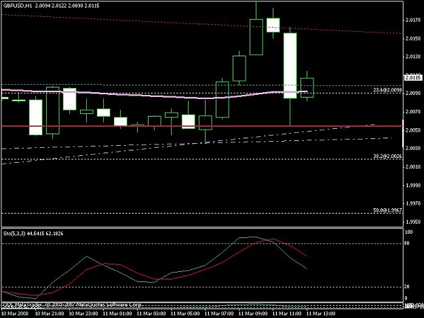Screen dimensions: 424x318
Task: Click the 10 Mar 21:00 time label
Action: click(x=50, y=313)
